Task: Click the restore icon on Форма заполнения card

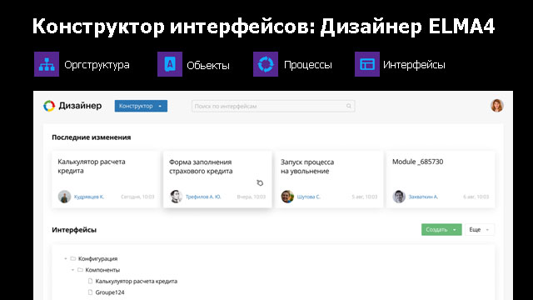Action: click(x=260, y=183)
